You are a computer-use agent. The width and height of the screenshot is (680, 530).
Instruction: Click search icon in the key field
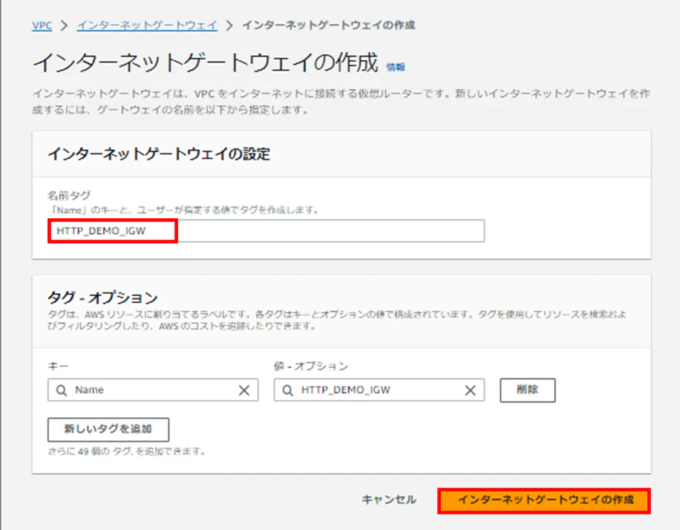click(x=62, y=390)
